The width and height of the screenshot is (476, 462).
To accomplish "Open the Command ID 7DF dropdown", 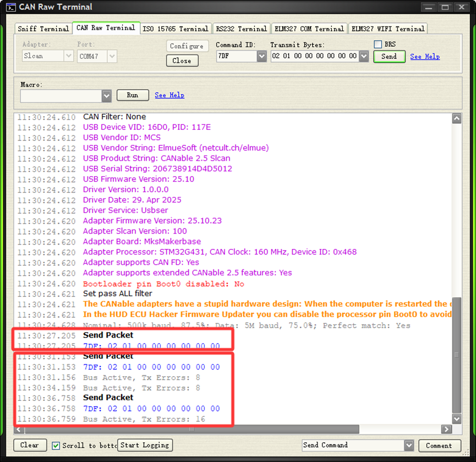I will click(261, 56).
